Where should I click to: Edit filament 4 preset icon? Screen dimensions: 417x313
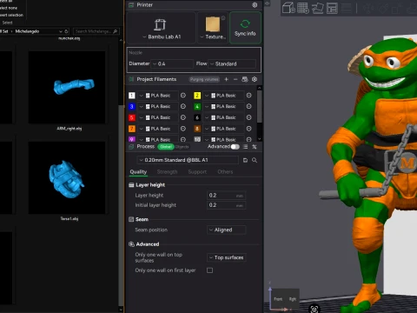coord(248,106)
